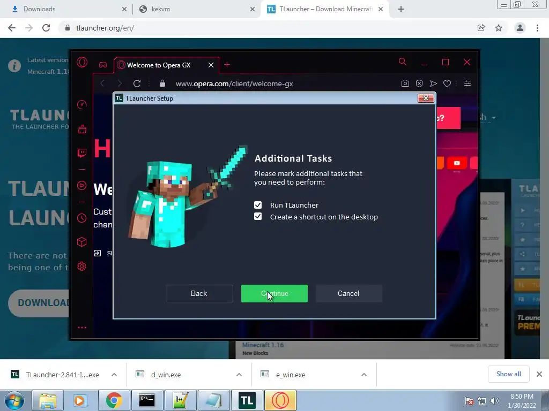Click the Chrome address bar tlauncher.org URL

105,28
